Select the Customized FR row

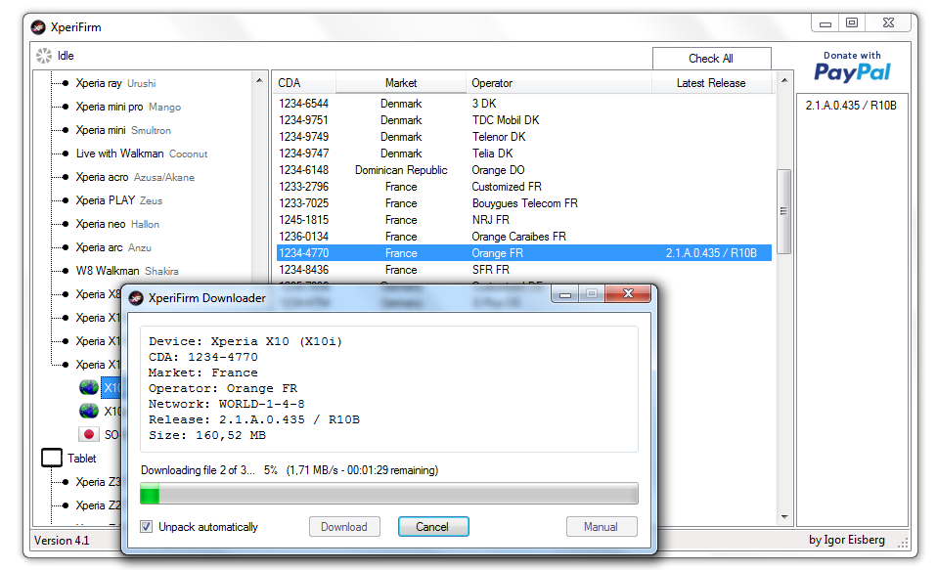click(x=524, y=187)
